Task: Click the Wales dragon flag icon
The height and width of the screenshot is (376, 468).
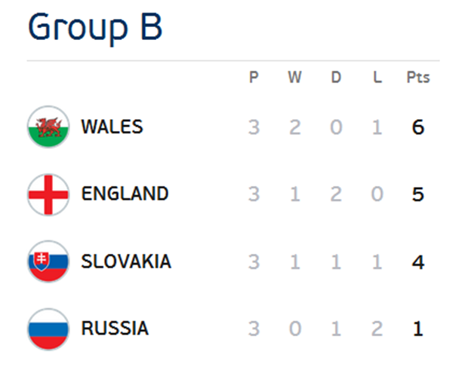Action: [48, 127]
